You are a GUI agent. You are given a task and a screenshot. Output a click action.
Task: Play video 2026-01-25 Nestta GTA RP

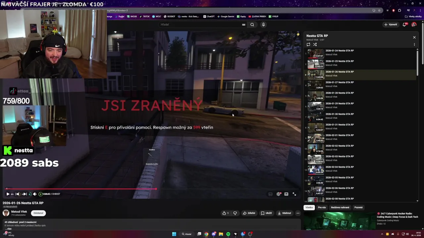(360, 64)
